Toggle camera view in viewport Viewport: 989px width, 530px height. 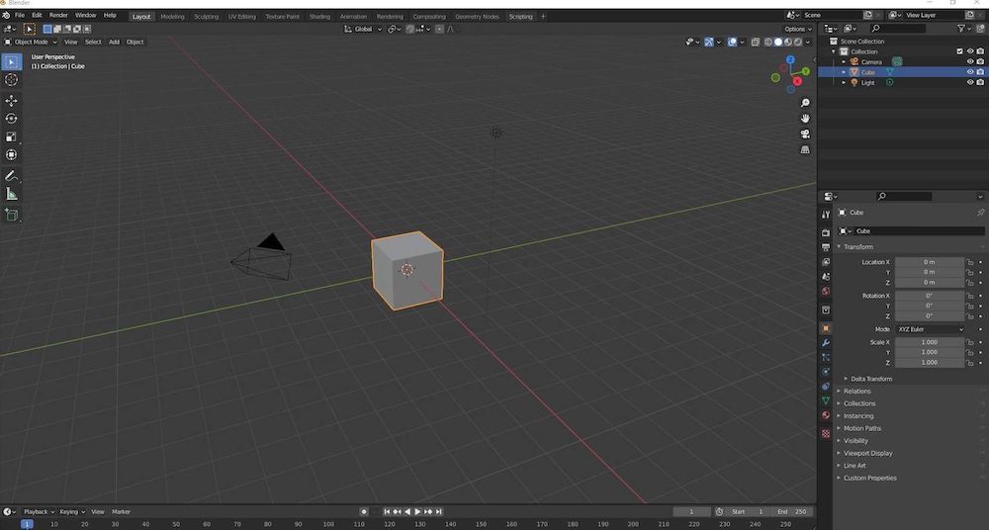(x=805, y=133)
